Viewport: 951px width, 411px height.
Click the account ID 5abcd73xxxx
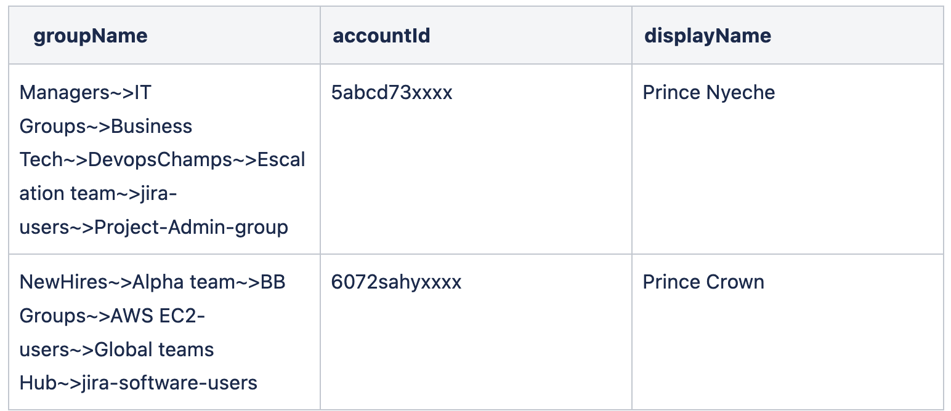[392, 92]
